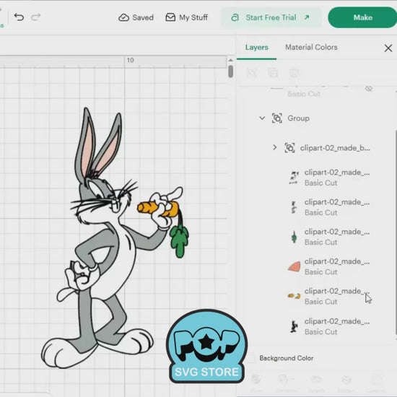Image resolution: width=397 pixels, height=397 pixels.
Task: Click the Start Free Trial button
Action: 271,17
